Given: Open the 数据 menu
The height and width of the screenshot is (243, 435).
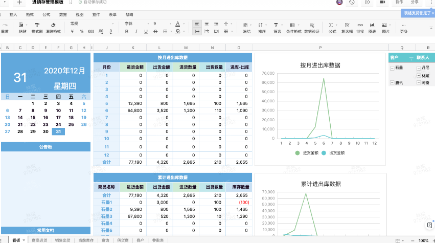Looking at the screenshot, I should click(63, 15).
